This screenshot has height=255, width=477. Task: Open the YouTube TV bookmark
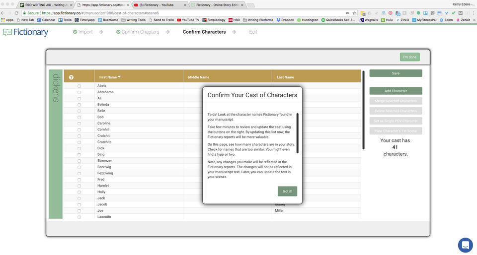coord(188,20)
